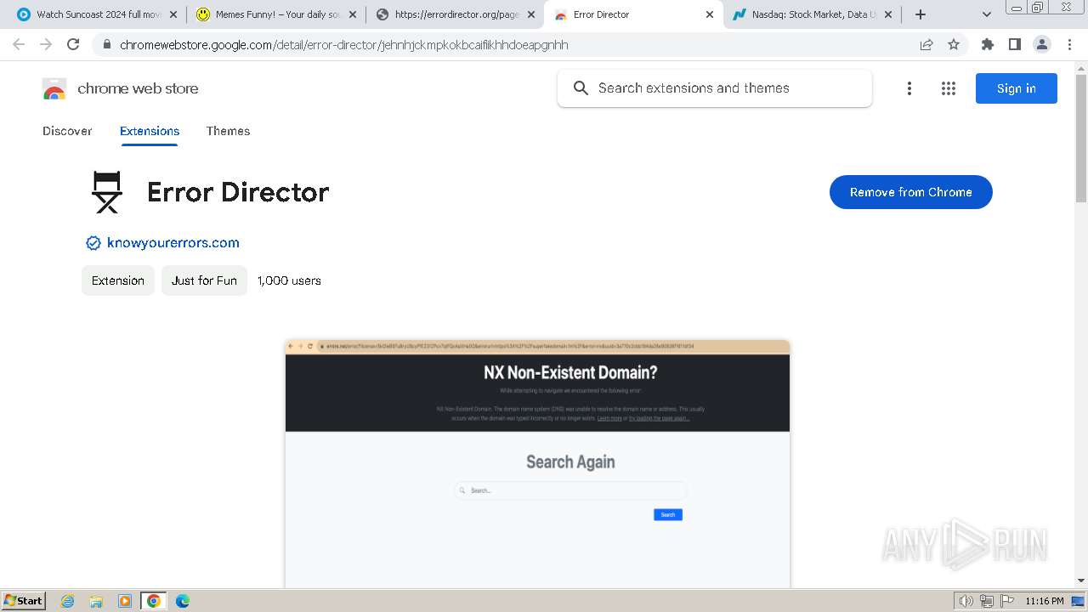Click the Action Center flag icon
This screenshot has width=1088, height=612.
(1006, 601)
